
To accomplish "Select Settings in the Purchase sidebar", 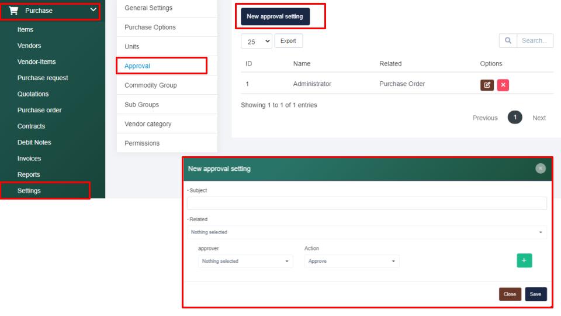I will [29, 191].
